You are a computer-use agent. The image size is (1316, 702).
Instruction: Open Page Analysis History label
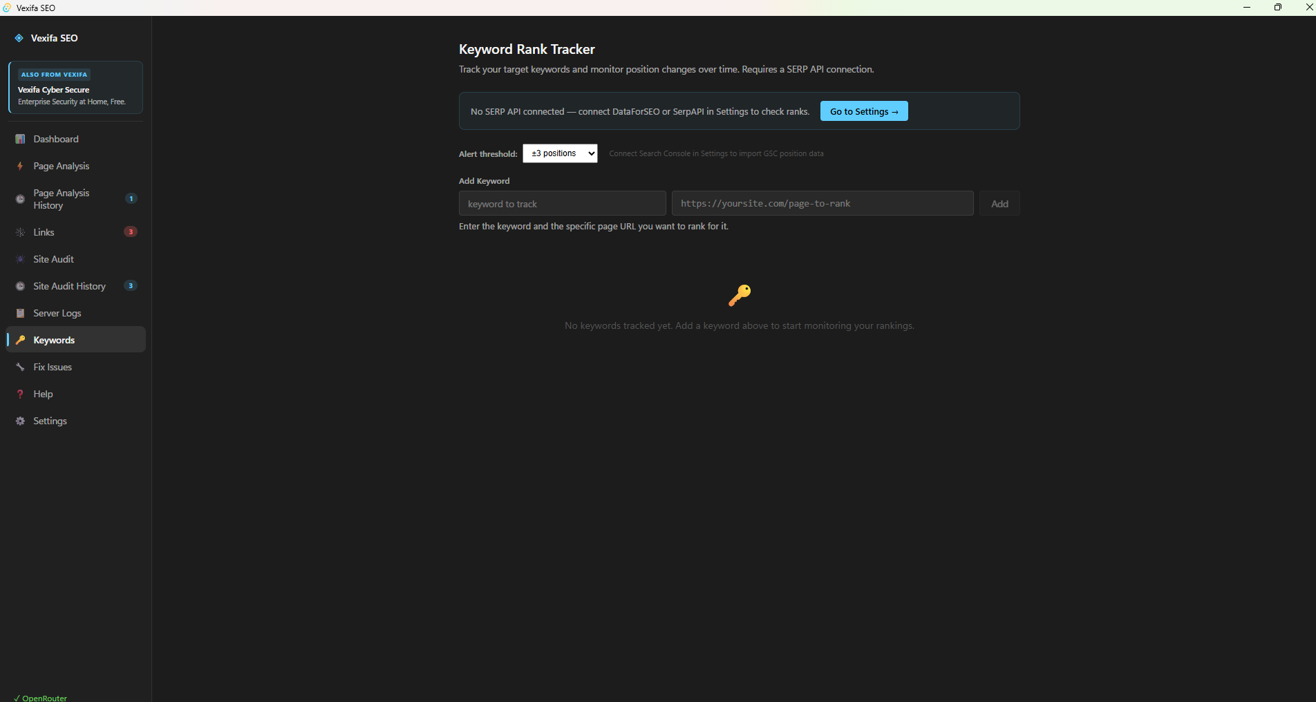click(x=62, y=199)
